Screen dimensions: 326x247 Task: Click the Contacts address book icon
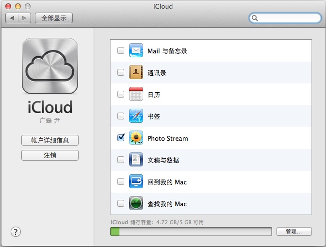click(136, 72)
